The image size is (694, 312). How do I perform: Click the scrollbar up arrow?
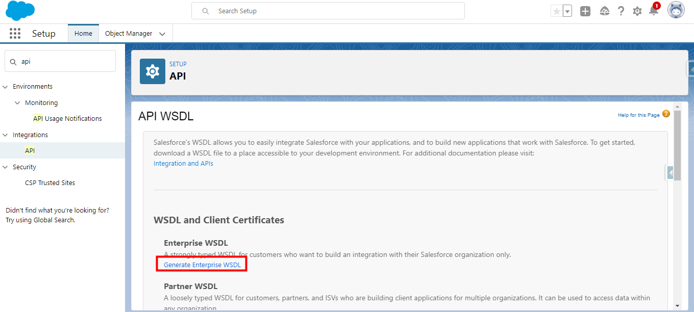[677, 107]
